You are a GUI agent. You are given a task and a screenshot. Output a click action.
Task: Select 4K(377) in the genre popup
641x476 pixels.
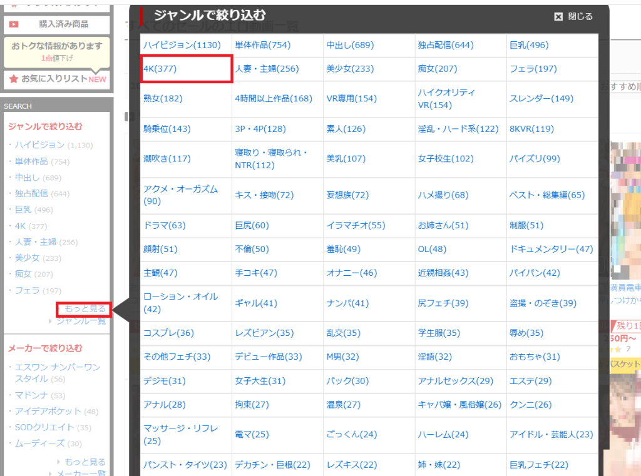[160, 69]
